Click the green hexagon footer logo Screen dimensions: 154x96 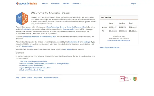(135, 79)
